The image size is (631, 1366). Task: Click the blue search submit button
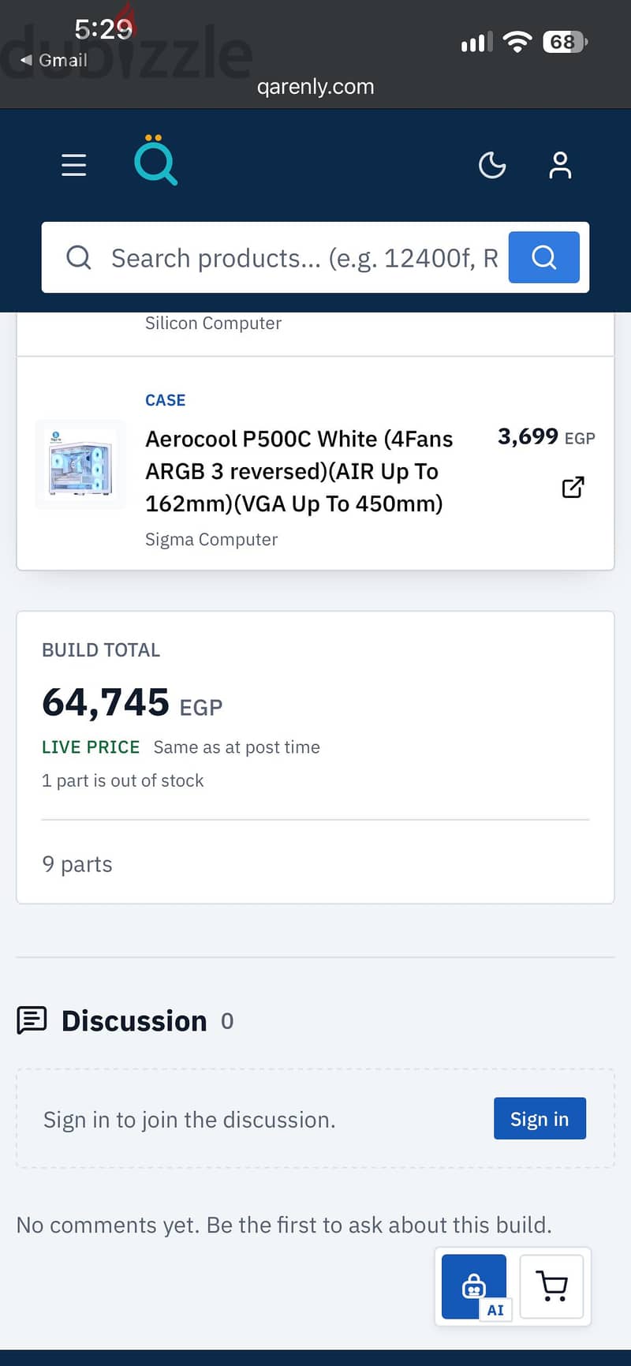(544, 257)
